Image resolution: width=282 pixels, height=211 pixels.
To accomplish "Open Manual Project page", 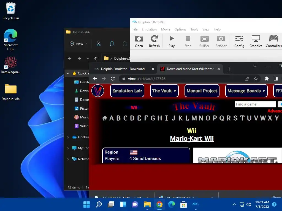I will [x=202, y=91].
